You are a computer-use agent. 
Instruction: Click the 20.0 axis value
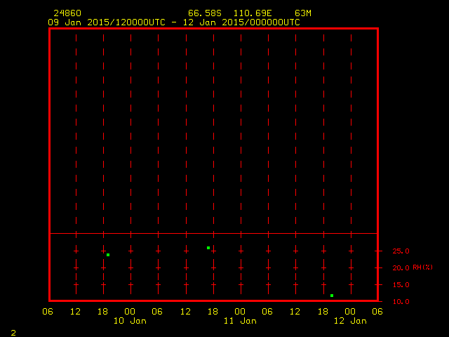pos(401,268)
